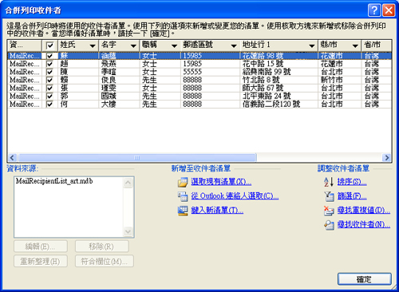The height and width of the screenshot is (292, 399).
Task: Click the 省/市 column header
Action: point(376,45)
